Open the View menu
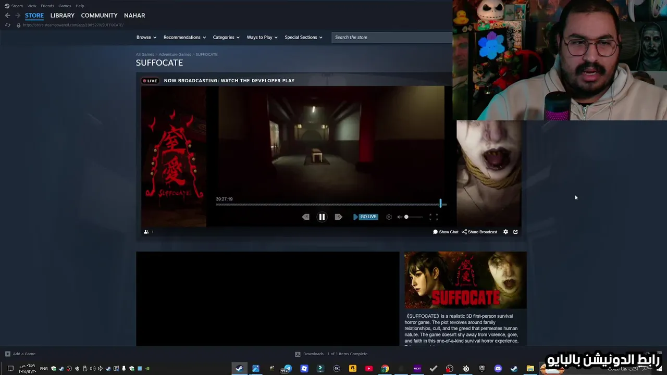667x375 pixels. (x=32, y=6)
